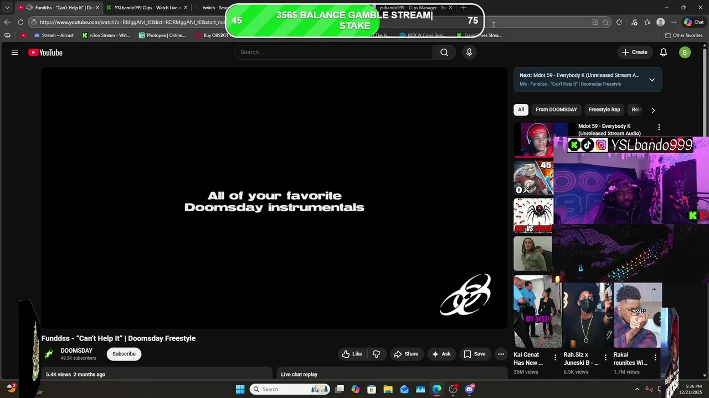Open options for Mdot 59 video
This screenshot has width=709, height=398.
click(659, 127)
